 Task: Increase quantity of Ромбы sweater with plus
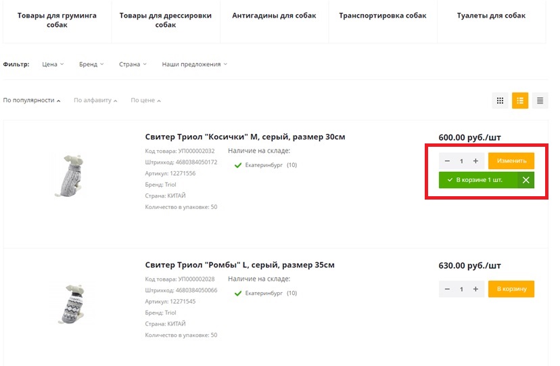(x=475, y=290)
